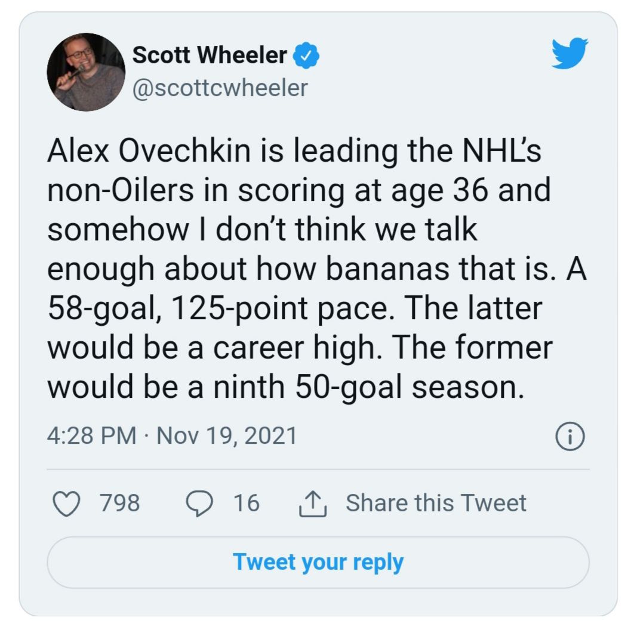Open Scott Wheeler's profile picture
Screen dimensions: 634x630
[x=86, y=72]
